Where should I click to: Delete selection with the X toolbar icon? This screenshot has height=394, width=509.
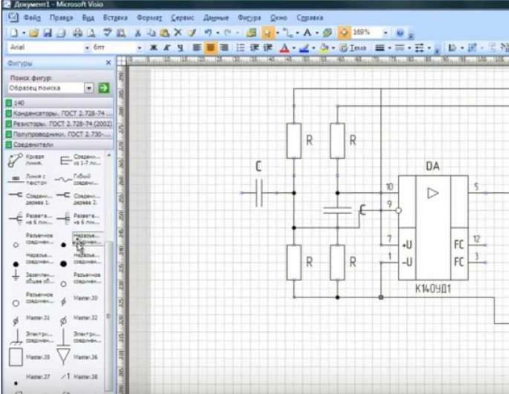click(178, 32)
